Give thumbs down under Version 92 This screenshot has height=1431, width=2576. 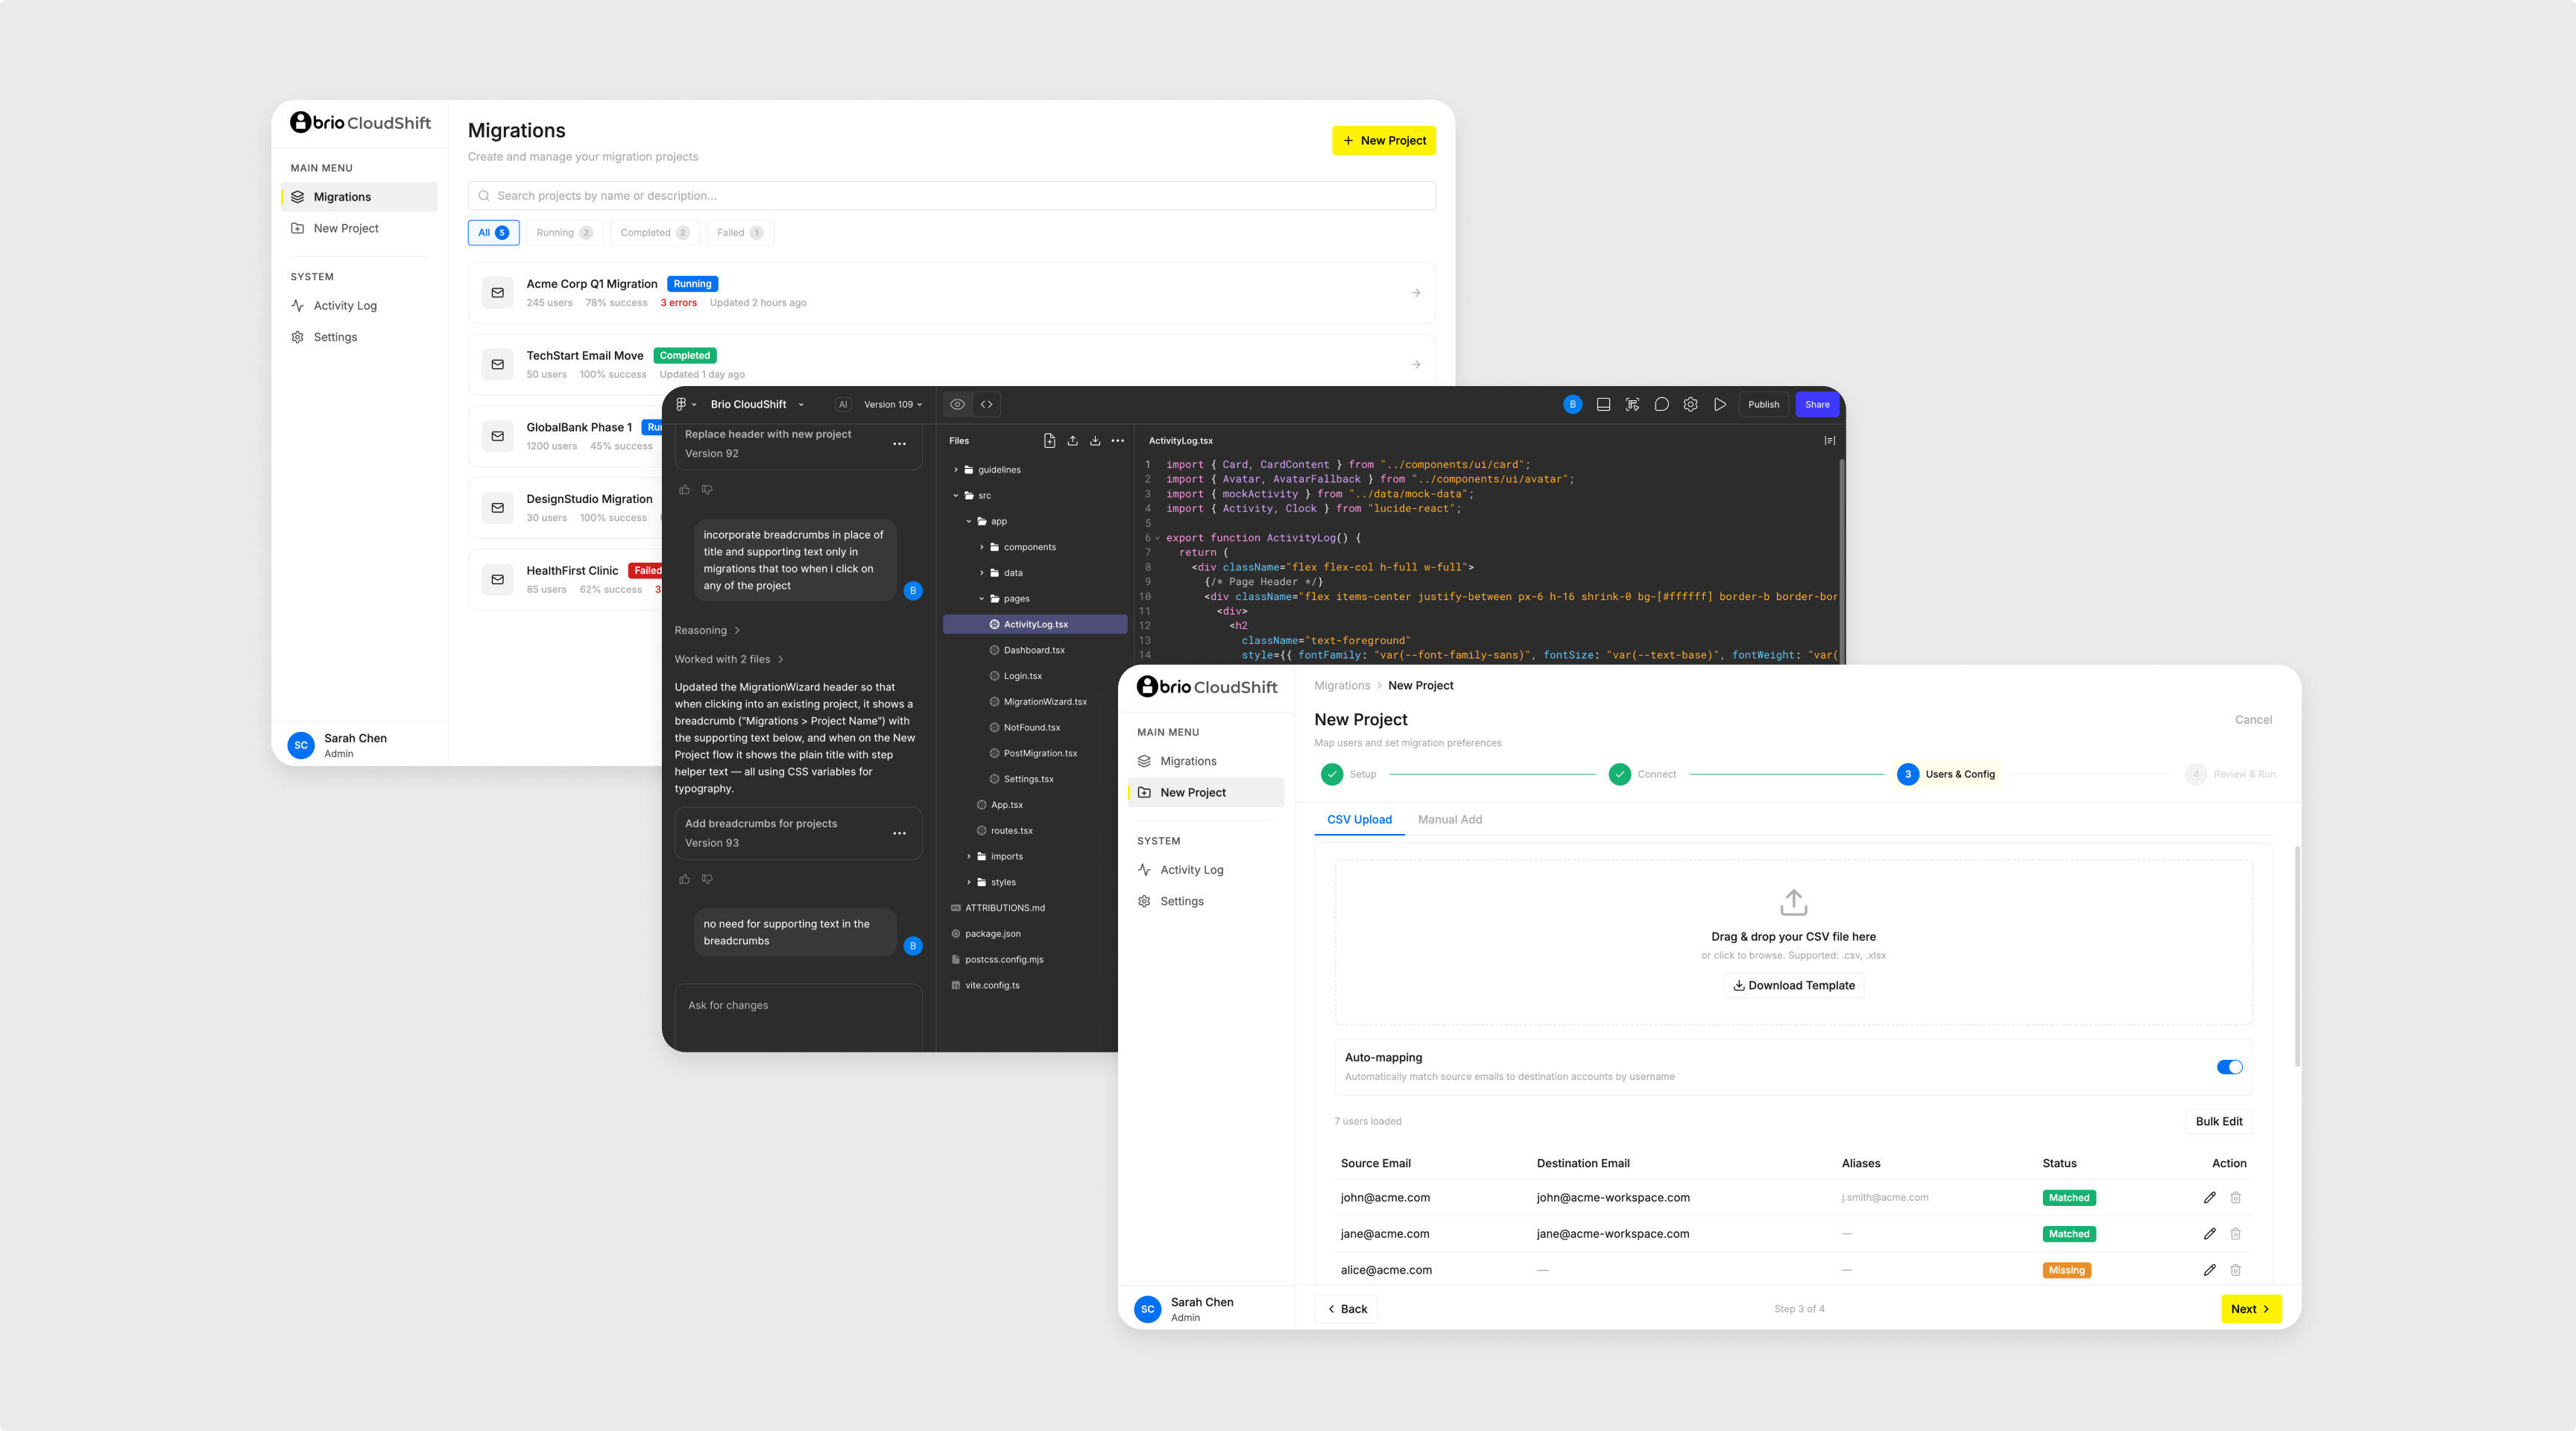tap(707, 489)
